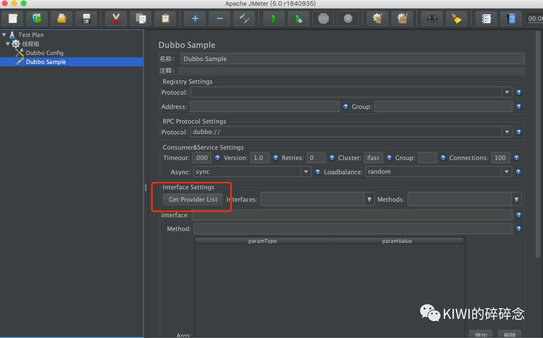Open the Async sync dropdown
The width and height of the screenshot is (543, 338).
[252, 172]
